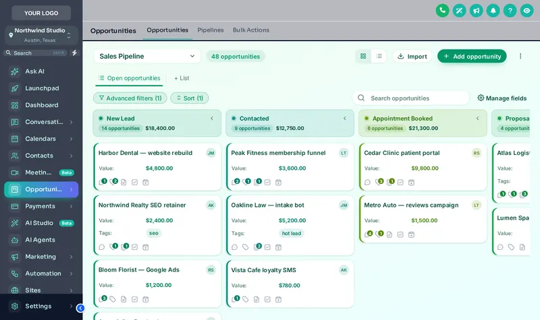
Task: Open Meetings beta in sidebar
Action: tap(41, 172)
